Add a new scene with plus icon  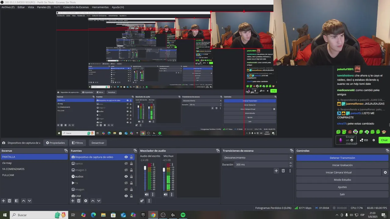pos(3,201)
